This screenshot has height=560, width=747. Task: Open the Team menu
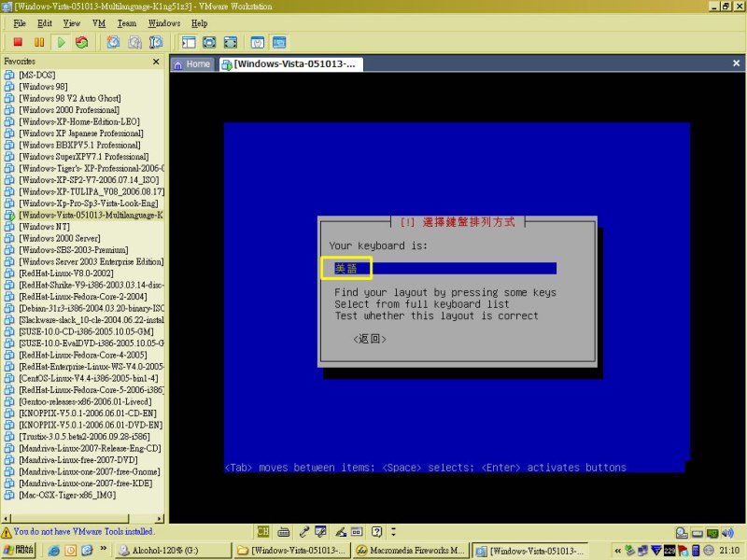pyautogui.click(x=127, y=22)
